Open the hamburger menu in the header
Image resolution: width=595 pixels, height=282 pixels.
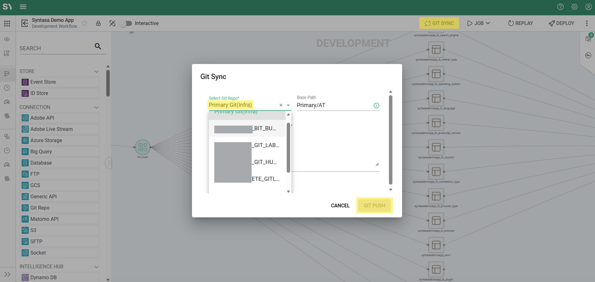23,7
